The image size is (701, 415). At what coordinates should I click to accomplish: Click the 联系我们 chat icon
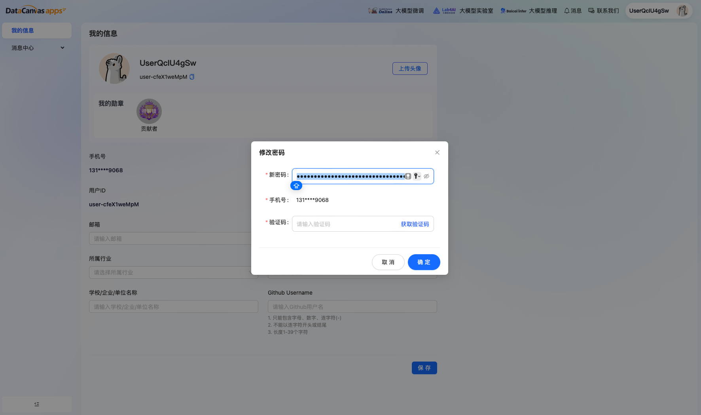tap(591, 11)
